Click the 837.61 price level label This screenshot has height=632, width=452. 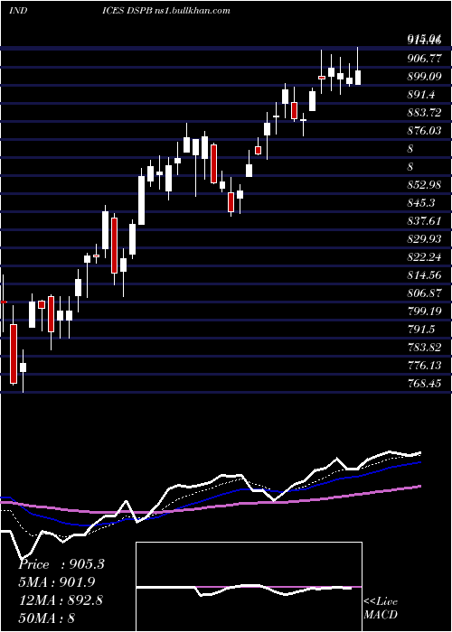click(424, 221)
